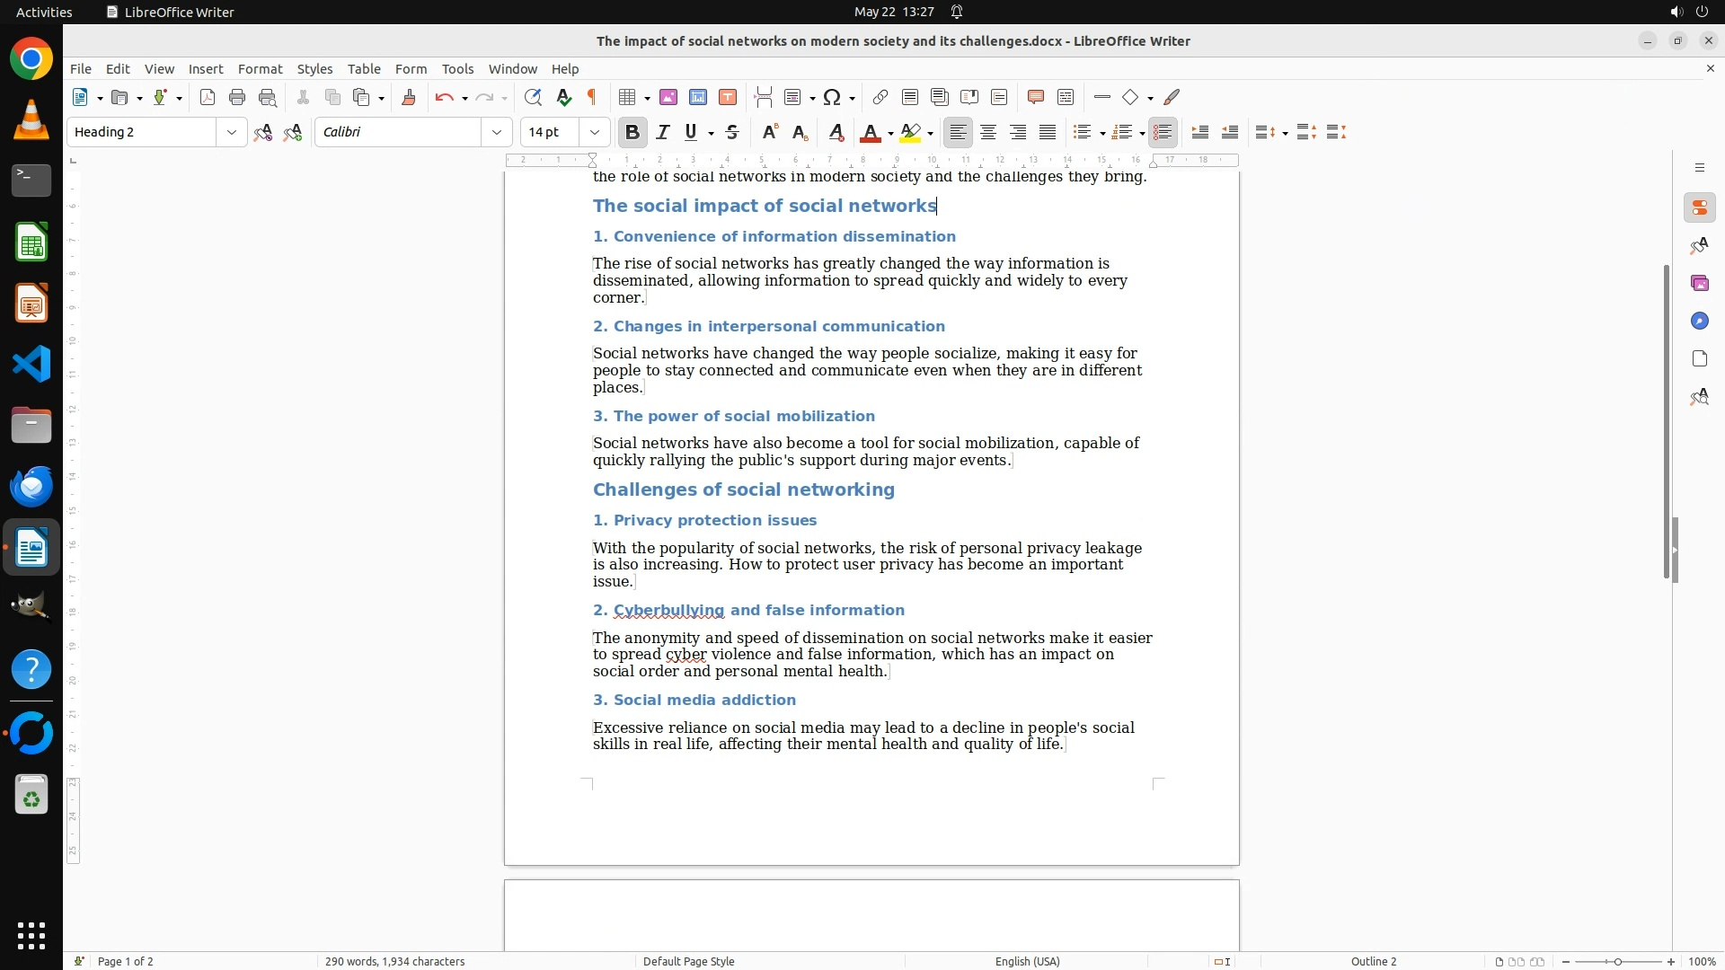
Task: Click the Export as PDF icon
Action: point(208,97)
